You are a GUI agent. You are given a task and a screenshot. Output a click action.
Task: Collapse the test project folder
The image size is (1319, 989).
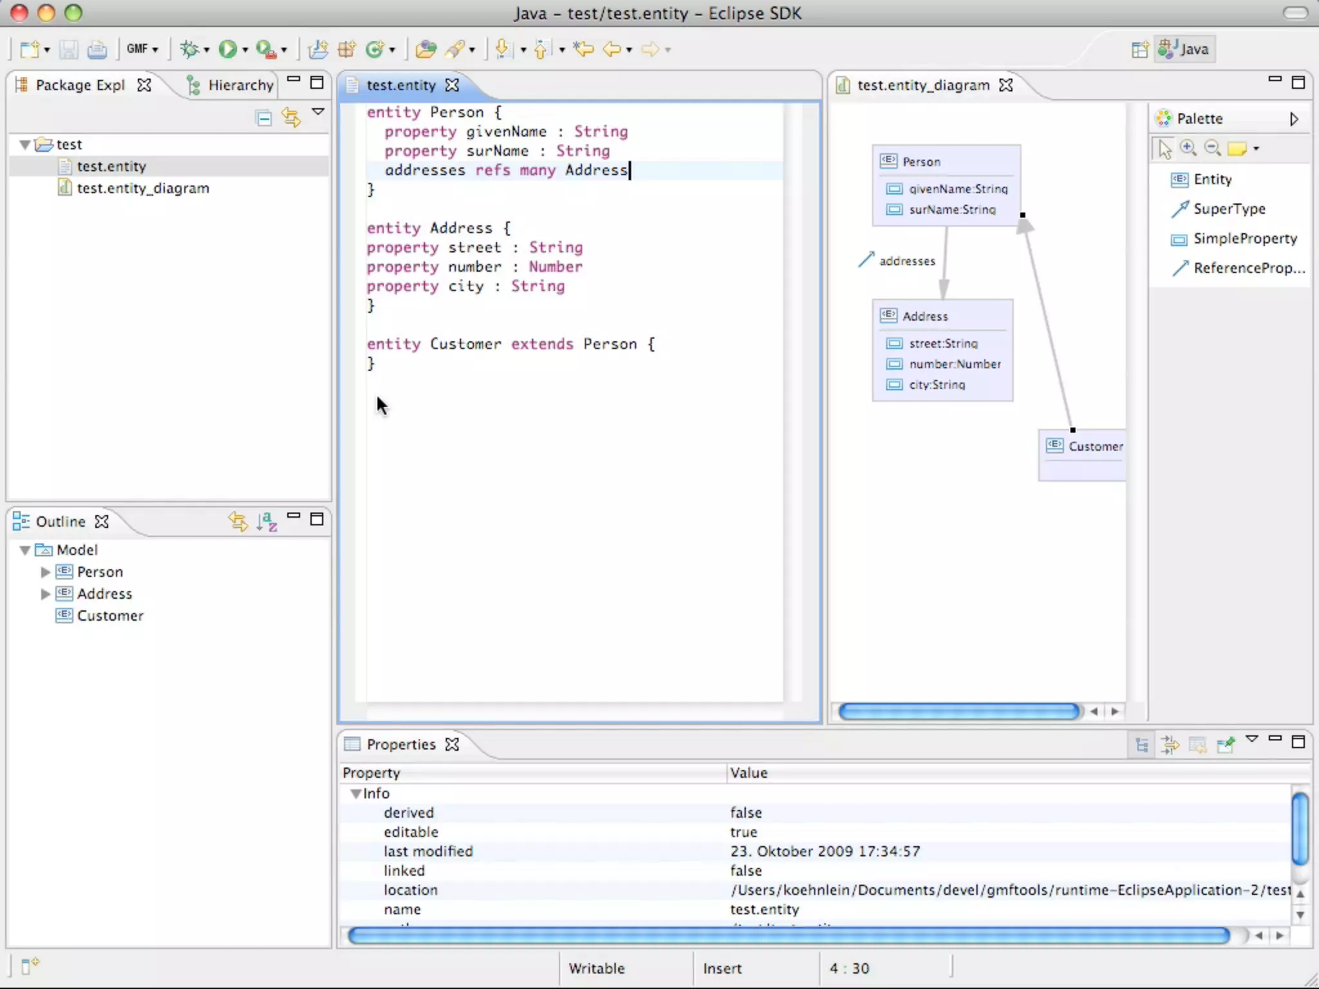coord(24,144)
